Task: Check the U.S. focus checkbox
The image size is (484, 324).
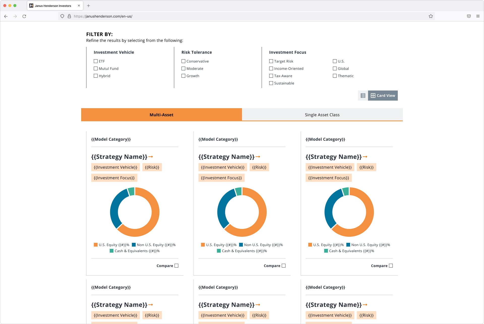Action: click(335, 61)
